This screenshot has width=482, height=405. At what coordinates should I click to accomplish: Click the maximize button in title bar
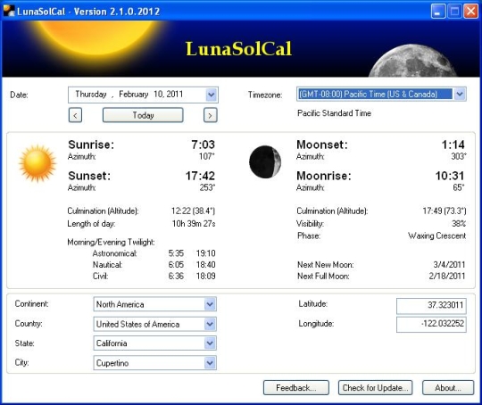pyautogui.click(x=454, y=11)
